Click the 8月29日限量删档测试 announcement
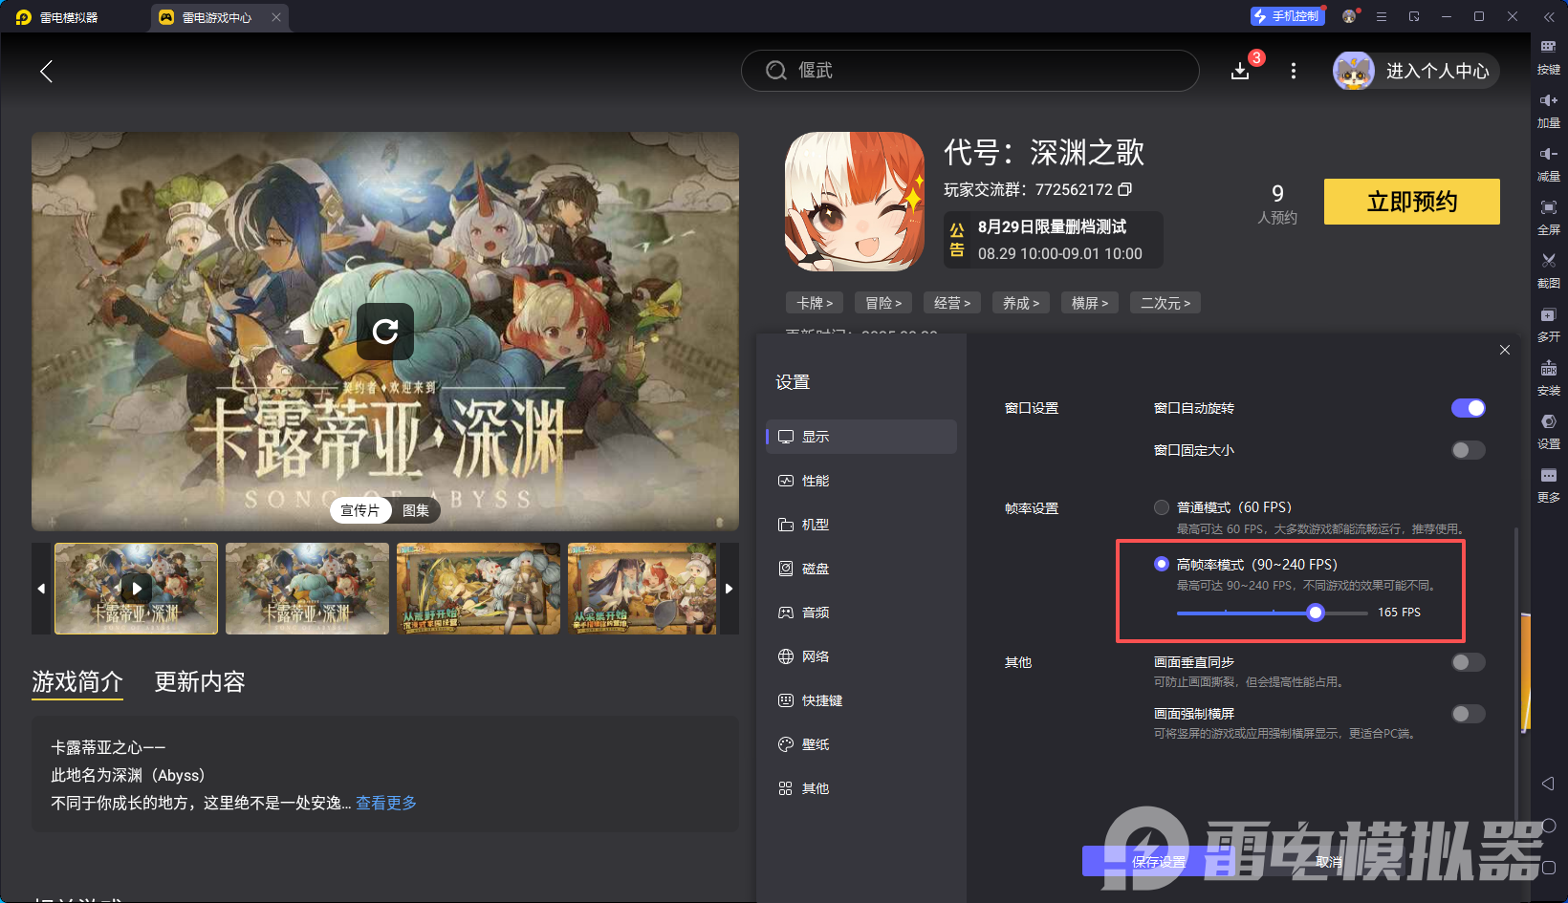Viewport: 1568px width, 903px height. pos(1054,240)
